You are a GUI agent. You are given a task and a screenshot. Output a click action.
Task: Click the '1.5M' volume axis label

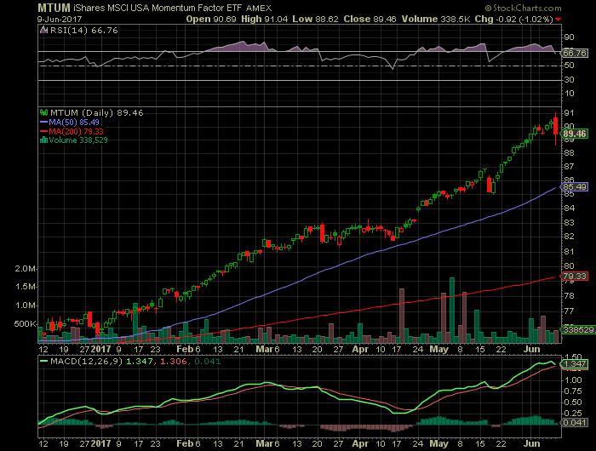[x=26, y=287]
